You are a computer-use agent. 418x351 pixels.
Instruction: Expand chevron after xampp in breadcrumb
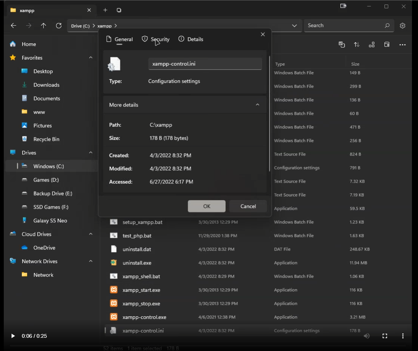115,26
